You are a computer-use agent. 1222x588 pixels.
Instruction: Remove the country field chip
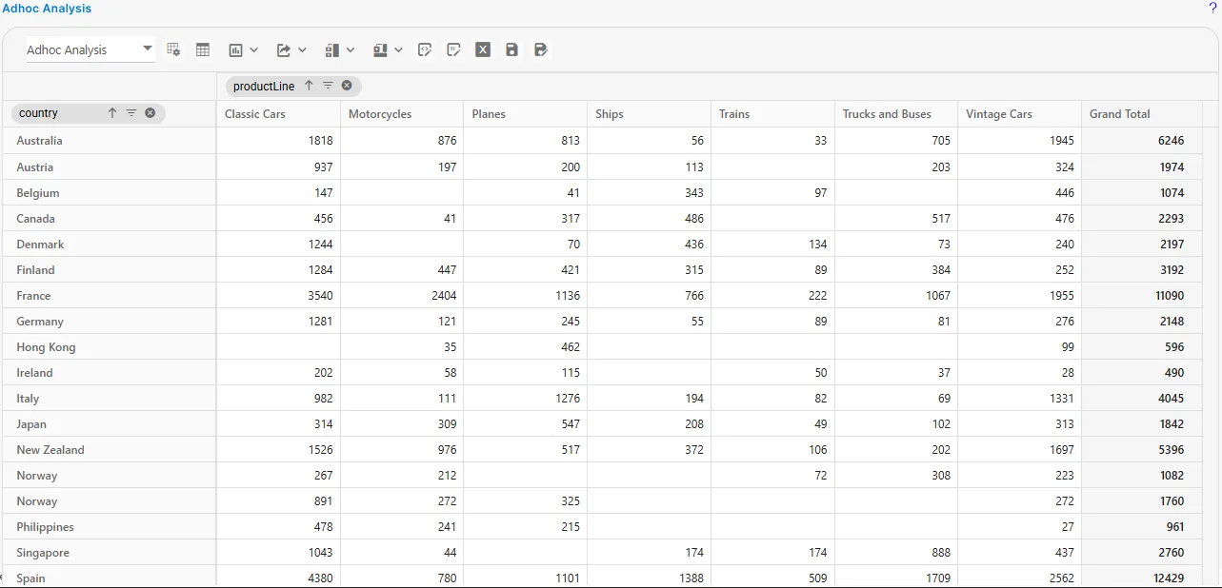[x=150, y=113]
